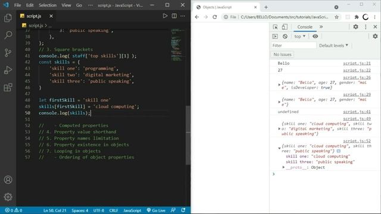This screenshot has width=381, height=214.
Task: Collapse the object logged at script.js:52
Action: click(x=279, y=148)
